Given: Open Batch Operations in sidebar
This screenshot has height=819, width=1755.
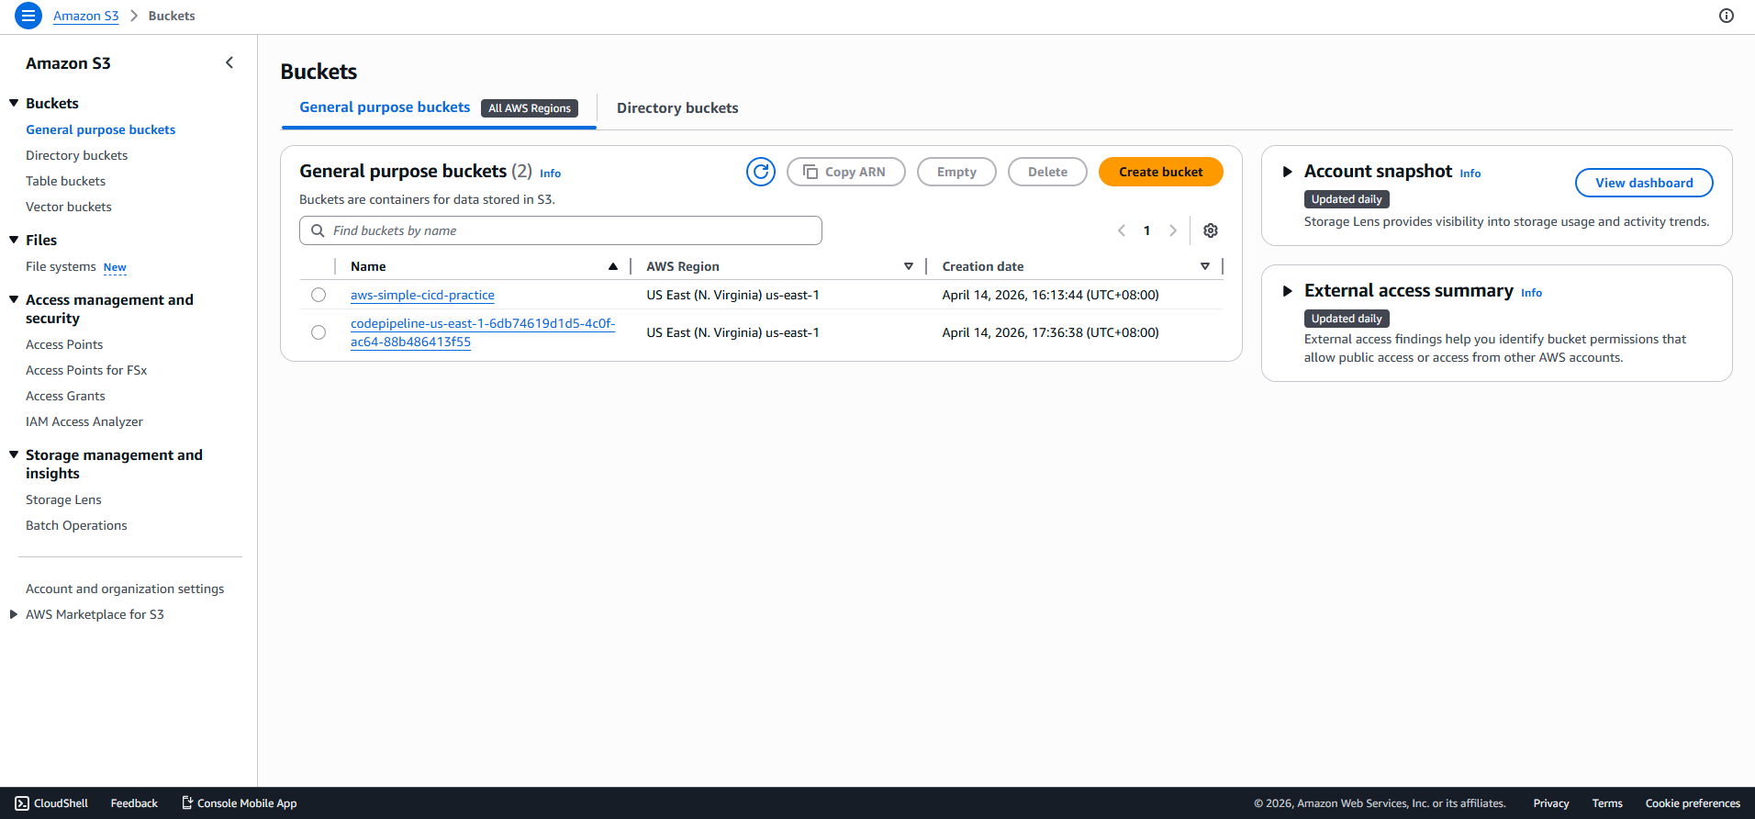Looking at the screenshot, I should click(x=77, y=525).
